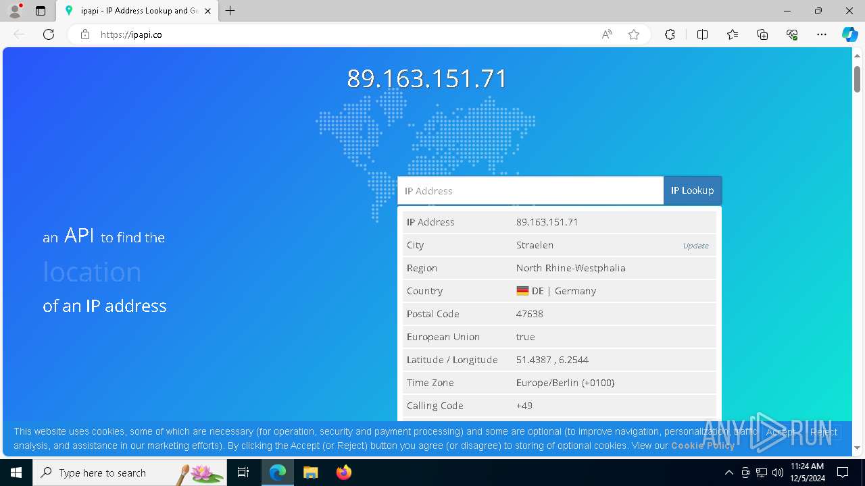
Task: Open the Collections icon
Action: click(x=762, y=34)
